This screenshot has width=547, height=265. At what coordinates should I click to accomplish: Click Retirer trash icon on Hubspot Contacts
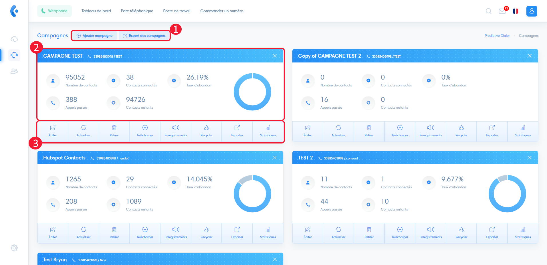pos(114,233)
